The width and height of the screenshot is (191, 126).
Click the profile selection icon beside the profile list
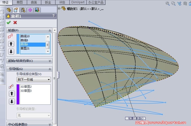click(x=10, y=36)
